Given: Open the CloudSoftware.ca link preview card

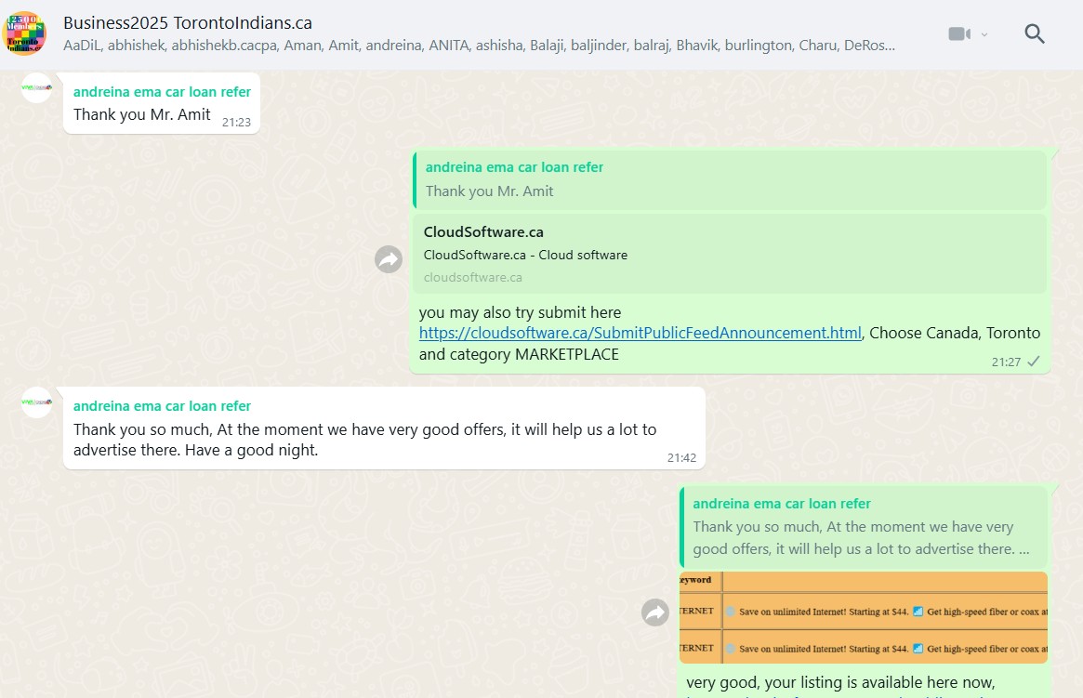Looking at the screenshot, I should (730, 254).
